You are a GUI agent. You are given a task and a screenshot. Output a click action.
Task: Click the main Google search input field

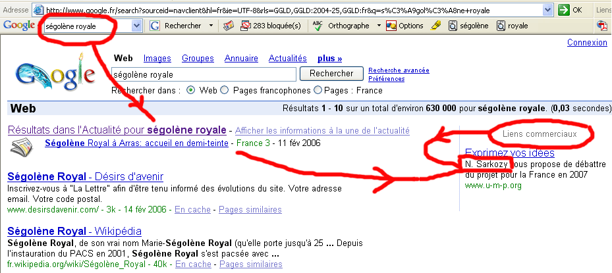[x=204, y=74]
